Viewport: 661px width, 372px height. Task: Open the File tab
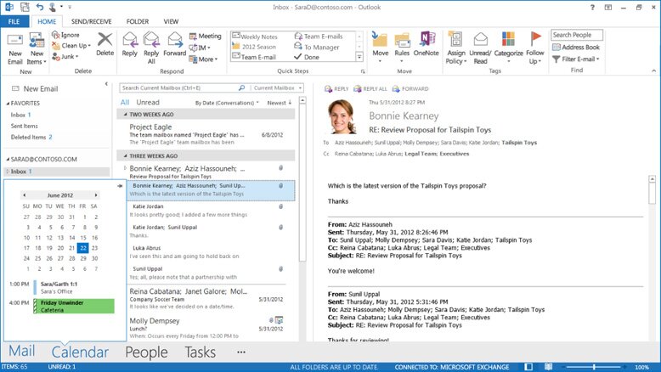click(x=14, y=21)
